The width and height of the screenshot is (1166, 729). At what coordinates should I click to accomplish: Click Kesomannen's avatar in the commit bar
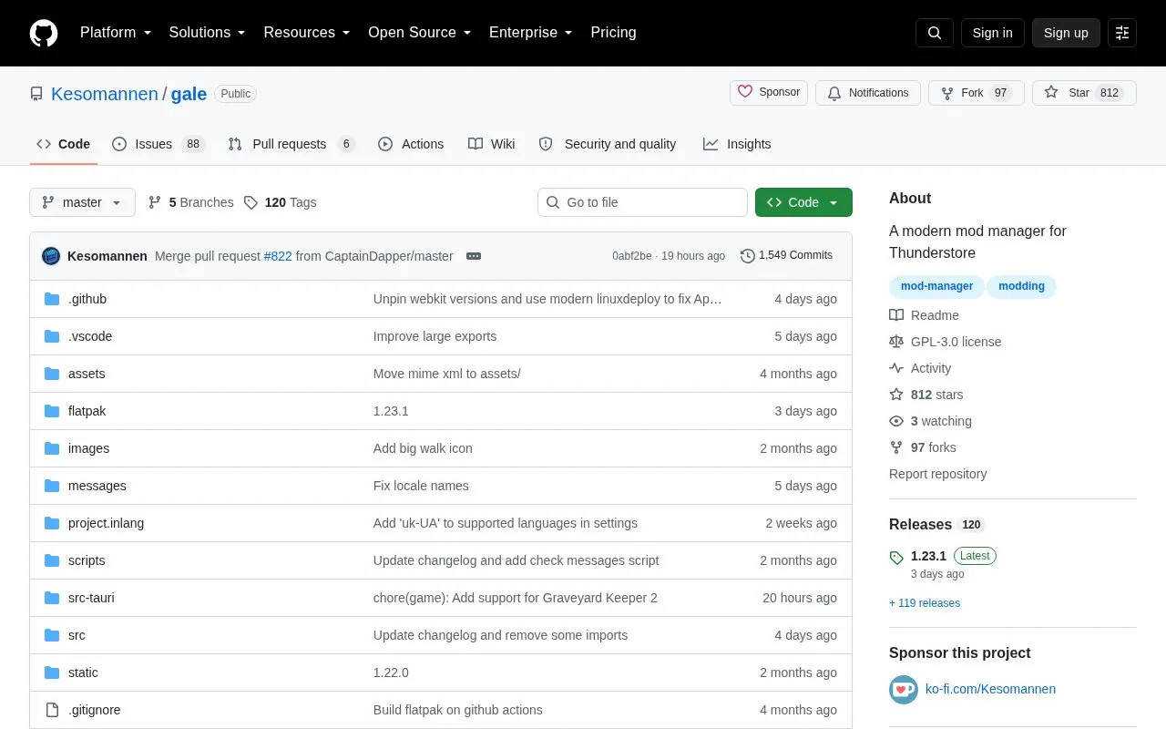[51, 256]
